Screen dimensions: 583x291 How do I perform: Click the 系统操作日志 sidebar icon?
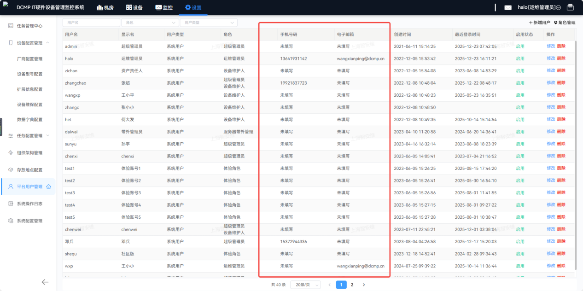click(11, 204)
